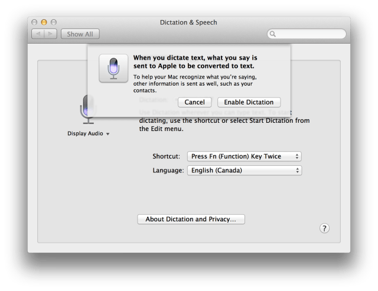
Task: Open the Language dropdown set to English (Canada)
Action: [244, 171]
